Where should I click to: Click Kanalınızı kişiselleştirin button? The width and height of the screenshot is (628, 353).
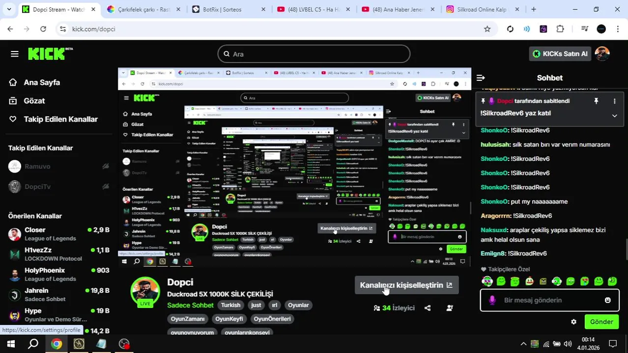pyautogui.click(x=406, y=285)
